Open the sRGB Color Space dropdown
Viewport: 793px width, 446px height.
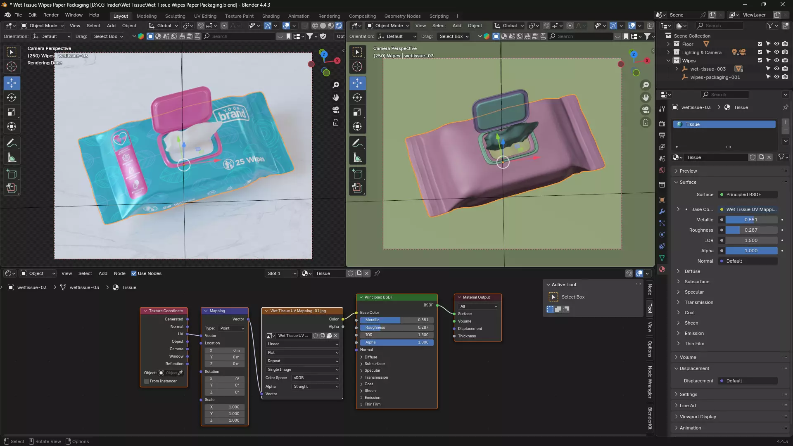316,378
